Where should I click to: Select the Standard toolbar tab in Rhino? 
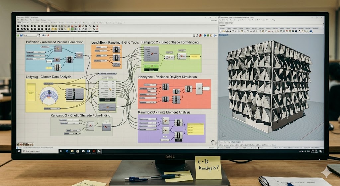(222, 28)
